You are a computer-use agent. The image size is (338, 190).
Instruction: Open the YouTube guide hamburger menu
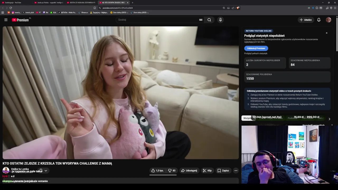coord(6,20)
